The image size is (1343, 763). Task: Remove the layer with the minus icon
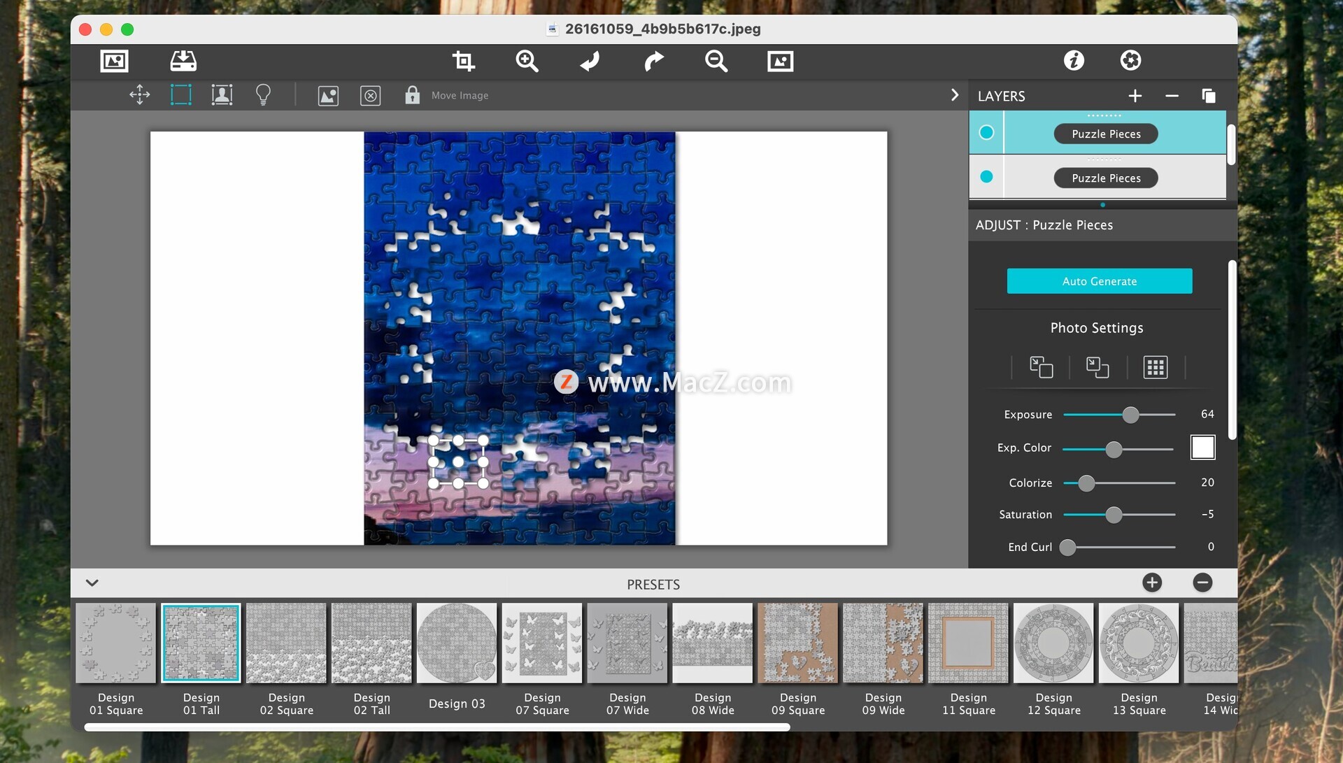coord(1172,96)
